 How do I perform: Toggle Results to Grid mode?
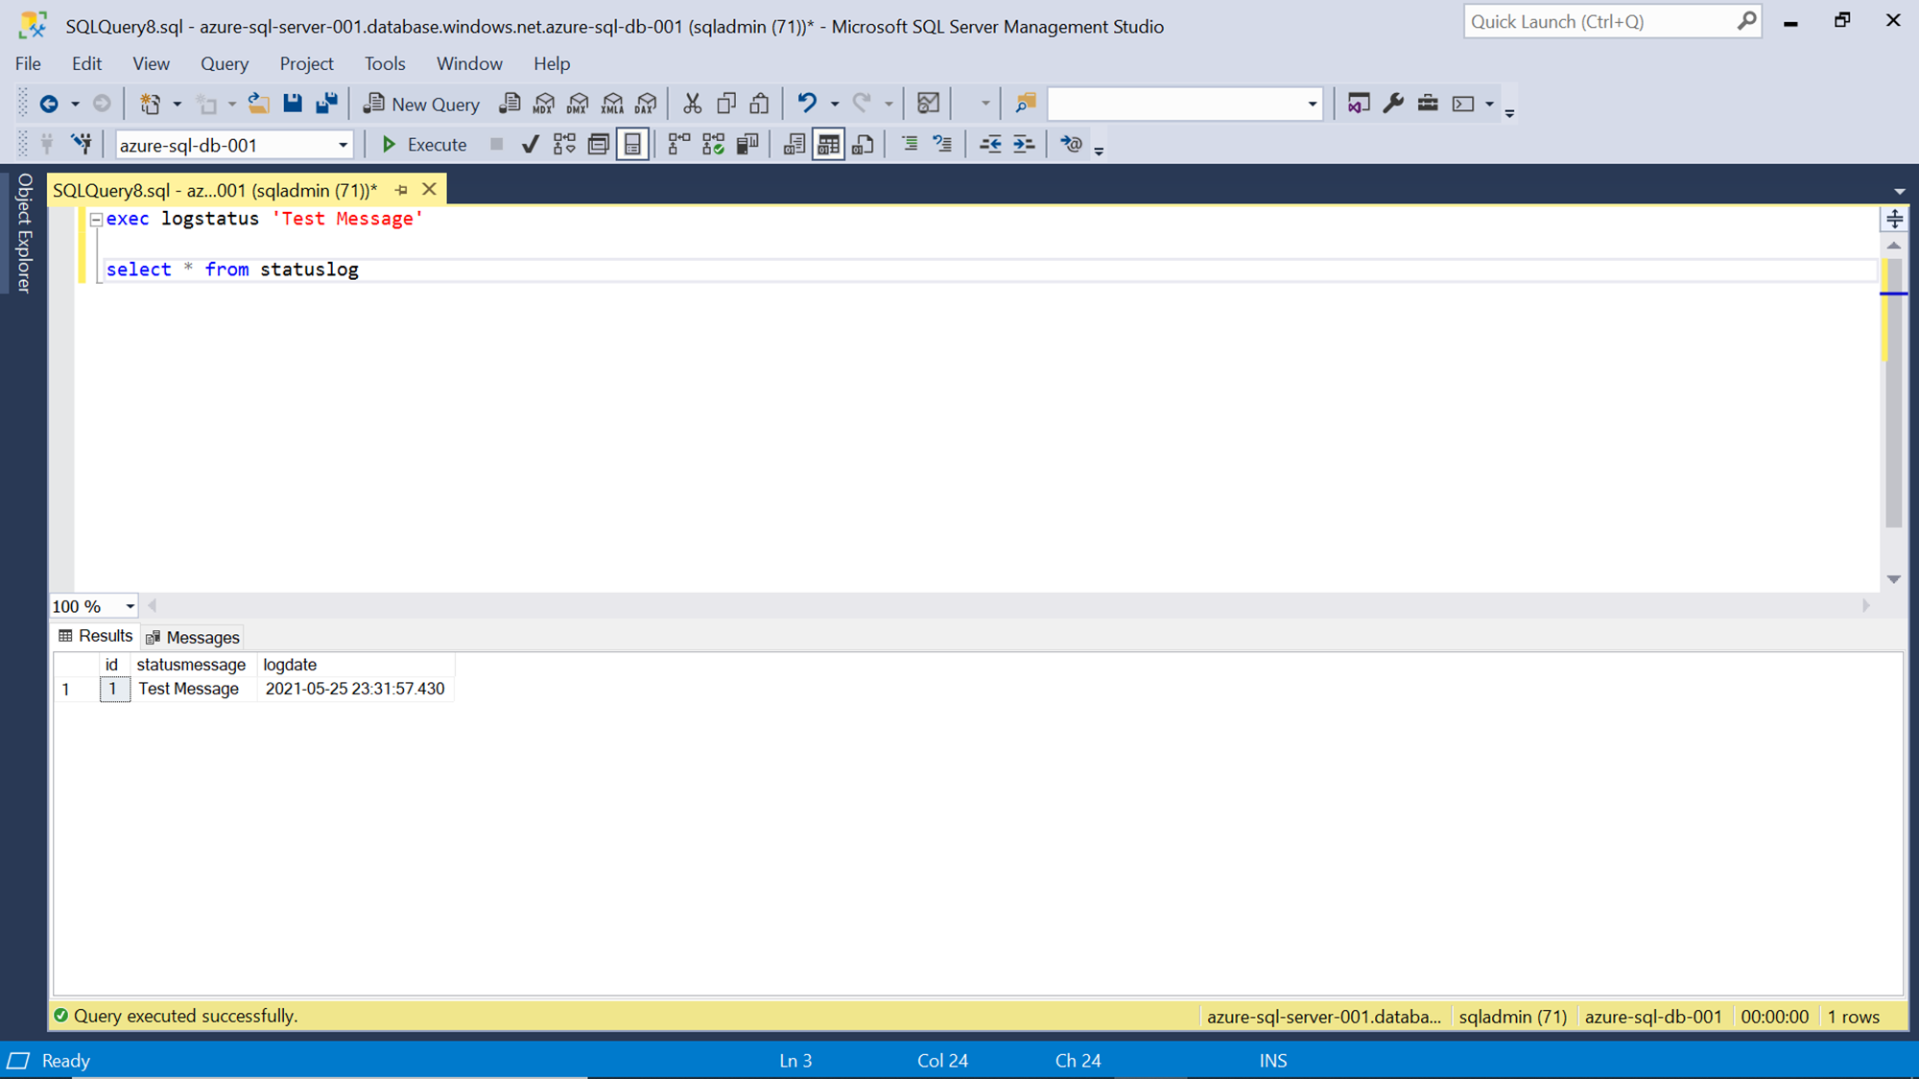828,145
